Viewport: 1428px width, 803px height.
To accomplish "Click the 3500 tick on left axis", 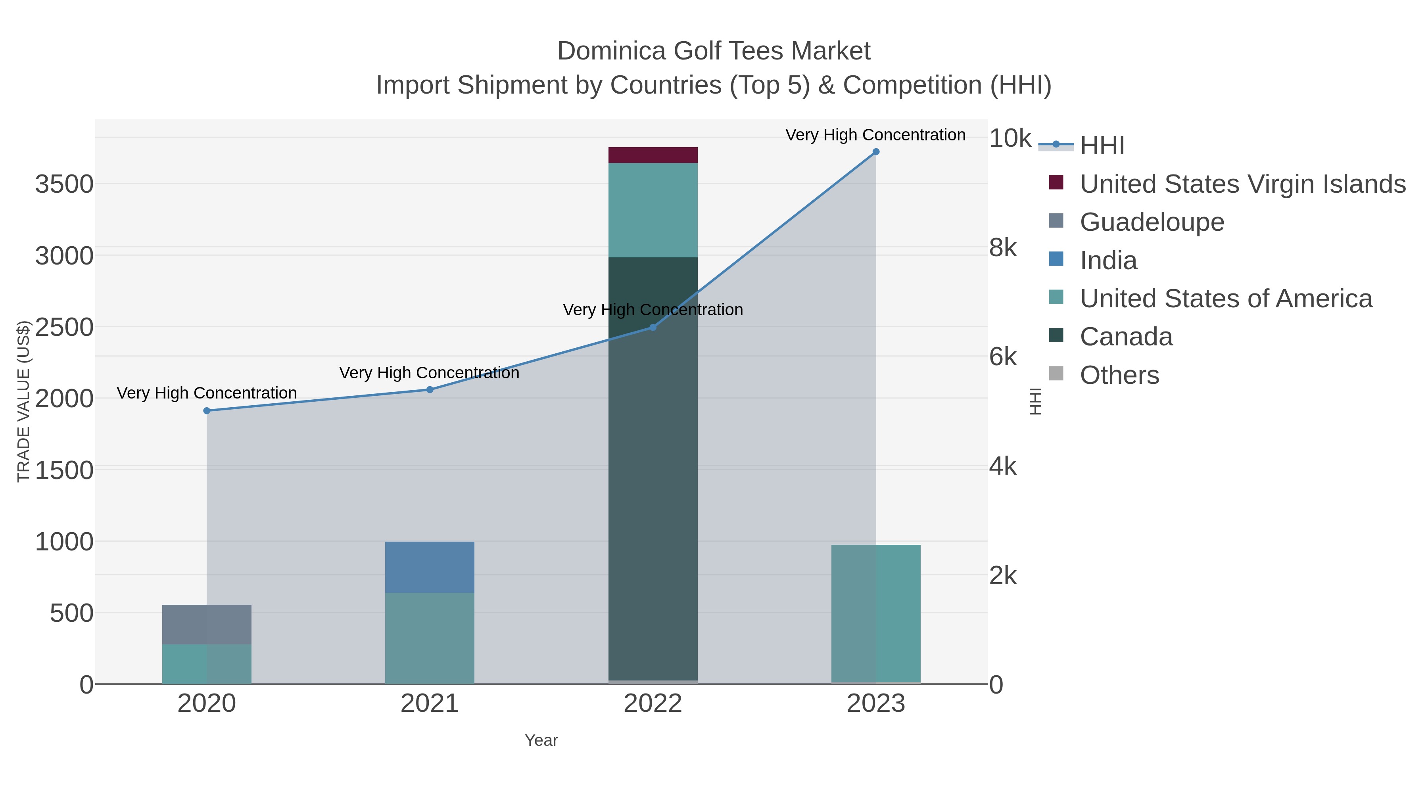I will tap(64, 184).
